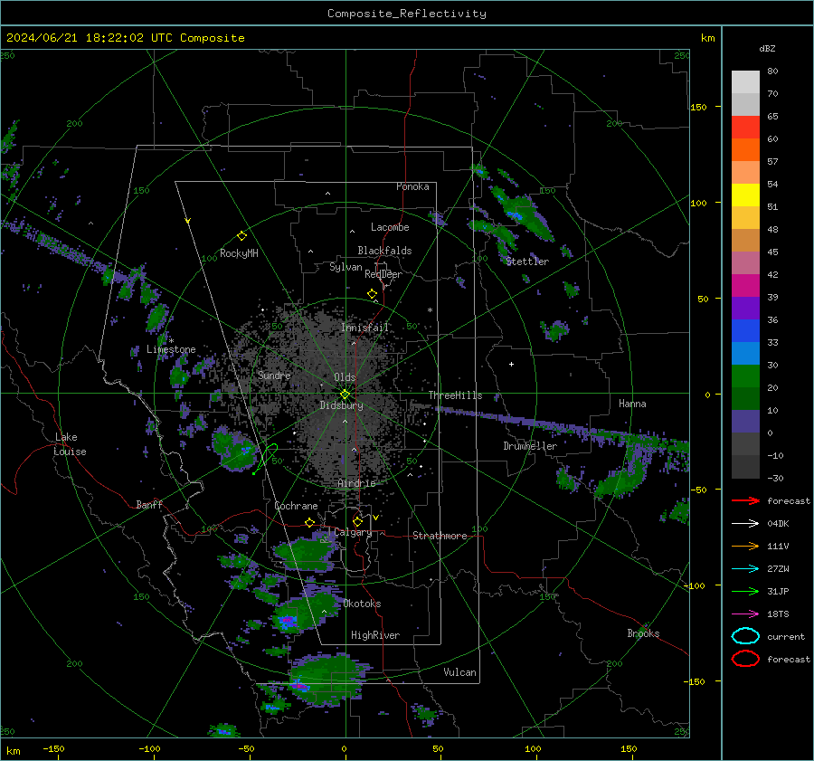Click the yellow diamond marker beside RockyMH

241,236
